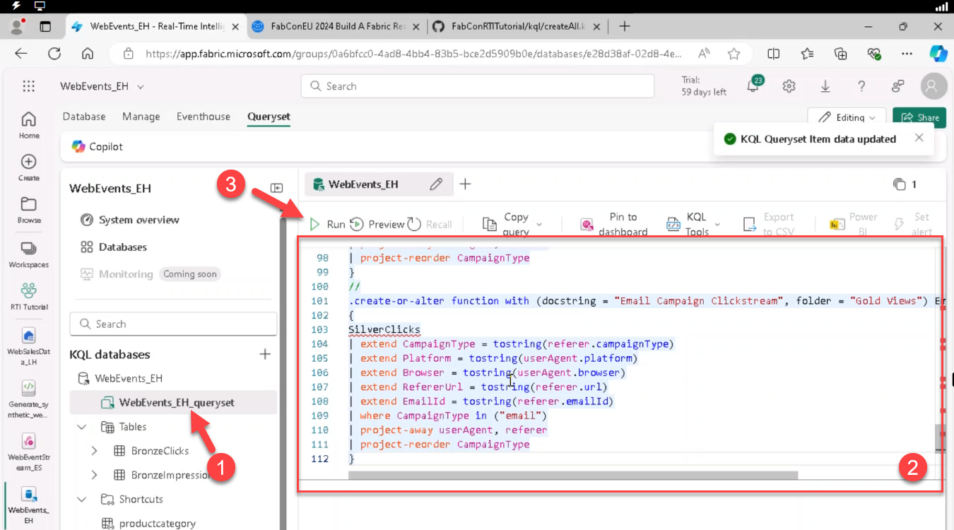Open the notifications bell icon
This screenshot has height=530, width=954.
click(753, 86)
